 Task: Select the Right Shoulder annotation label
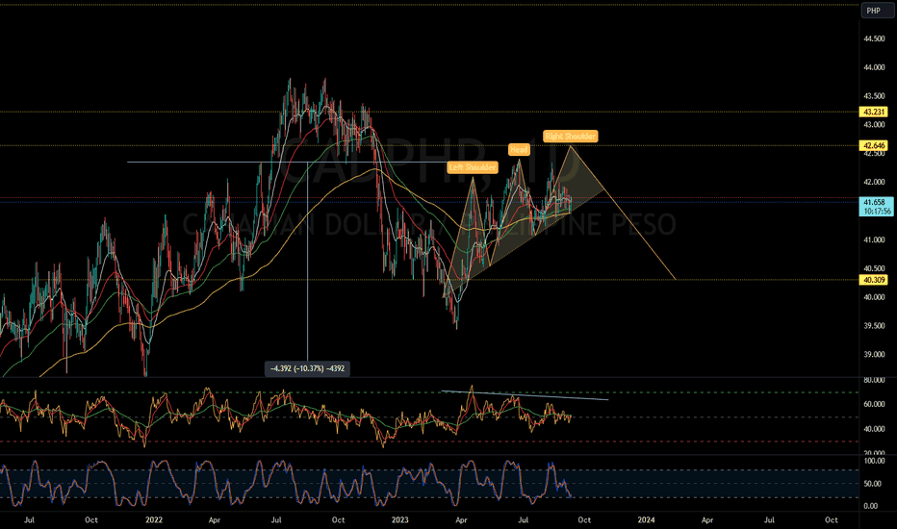pos(571,137)
